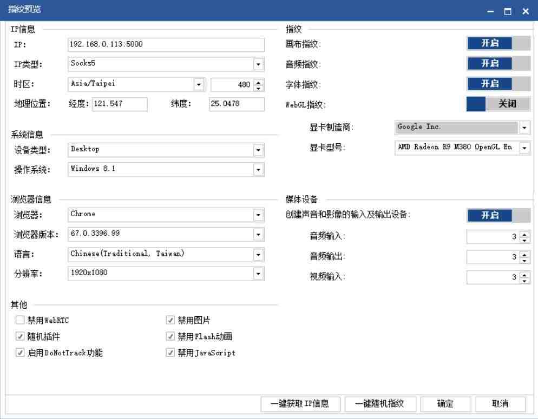Expand the 操作系统 Windows 8.1 dropdown

point(258,170)
